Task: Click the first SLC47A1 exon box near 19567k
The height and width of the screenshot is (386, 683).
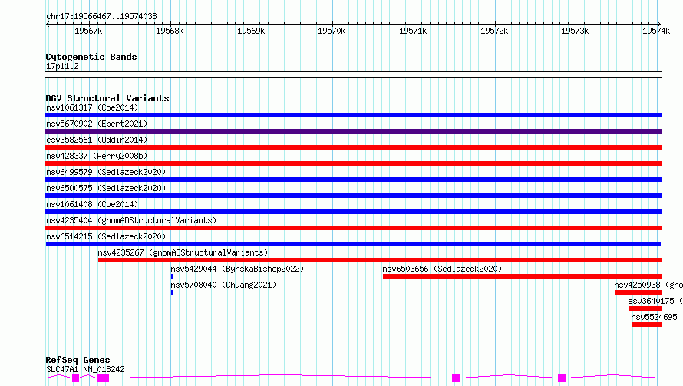Action: tap(75, 378)
